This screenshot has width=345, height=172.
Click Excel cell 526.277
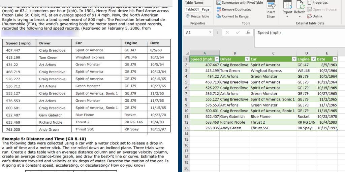205,88
